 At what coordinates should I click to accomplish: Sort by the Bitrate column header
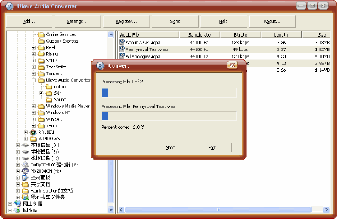point(240,35)
